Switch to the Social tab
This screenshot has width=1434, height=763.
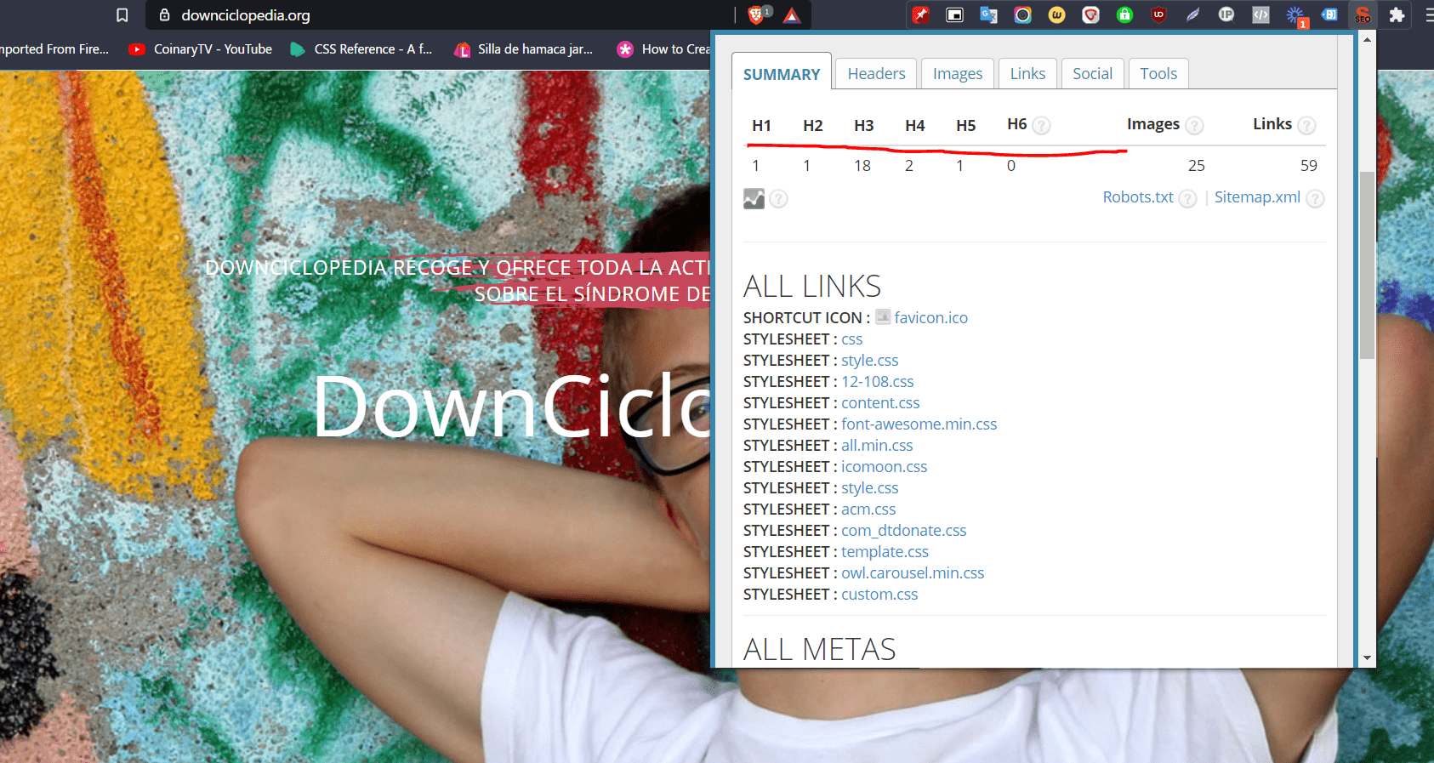tap(1092, 74)
